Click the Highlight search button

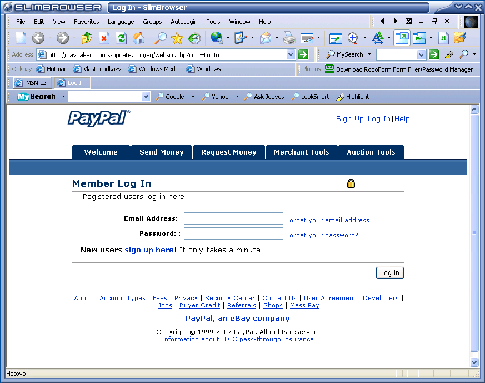[353, 97]
